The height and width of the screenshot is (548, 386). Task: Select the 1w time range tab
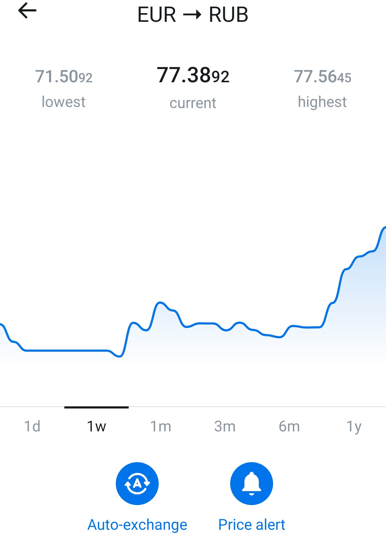96,426
